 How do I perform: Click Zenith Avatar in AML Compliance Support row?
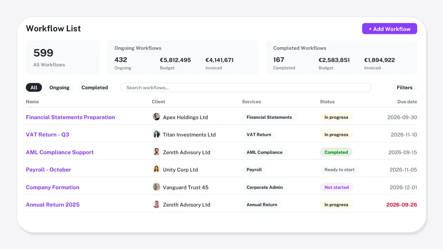(x=157, y=152)
